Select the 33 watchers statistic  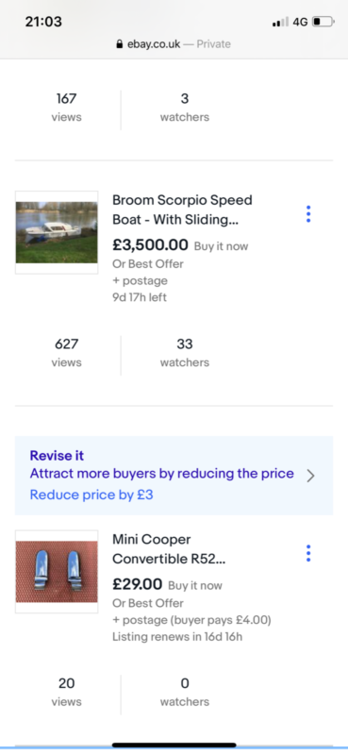tap(185, 353)
